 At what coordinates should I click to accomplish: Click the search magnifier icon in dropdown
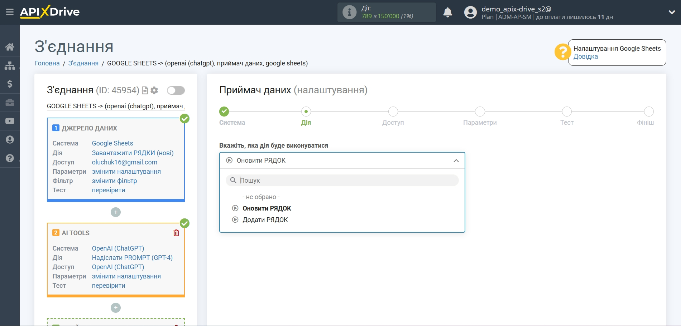[x=233, y=181]
